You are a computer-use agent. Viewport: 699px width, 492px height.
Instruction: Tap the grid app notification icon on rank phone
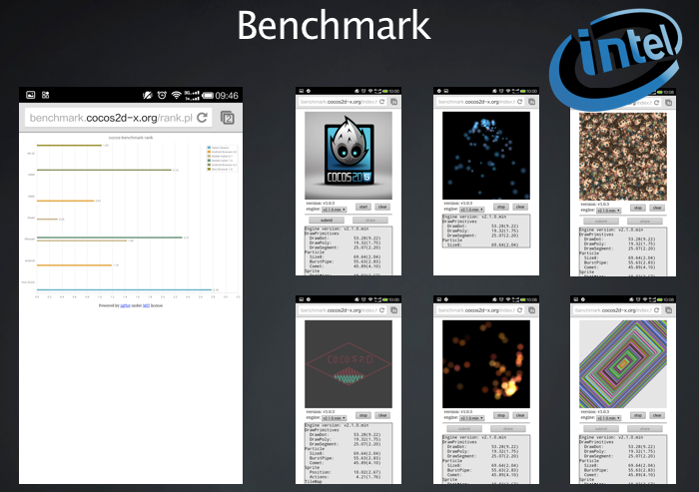(x=46, y=95)
